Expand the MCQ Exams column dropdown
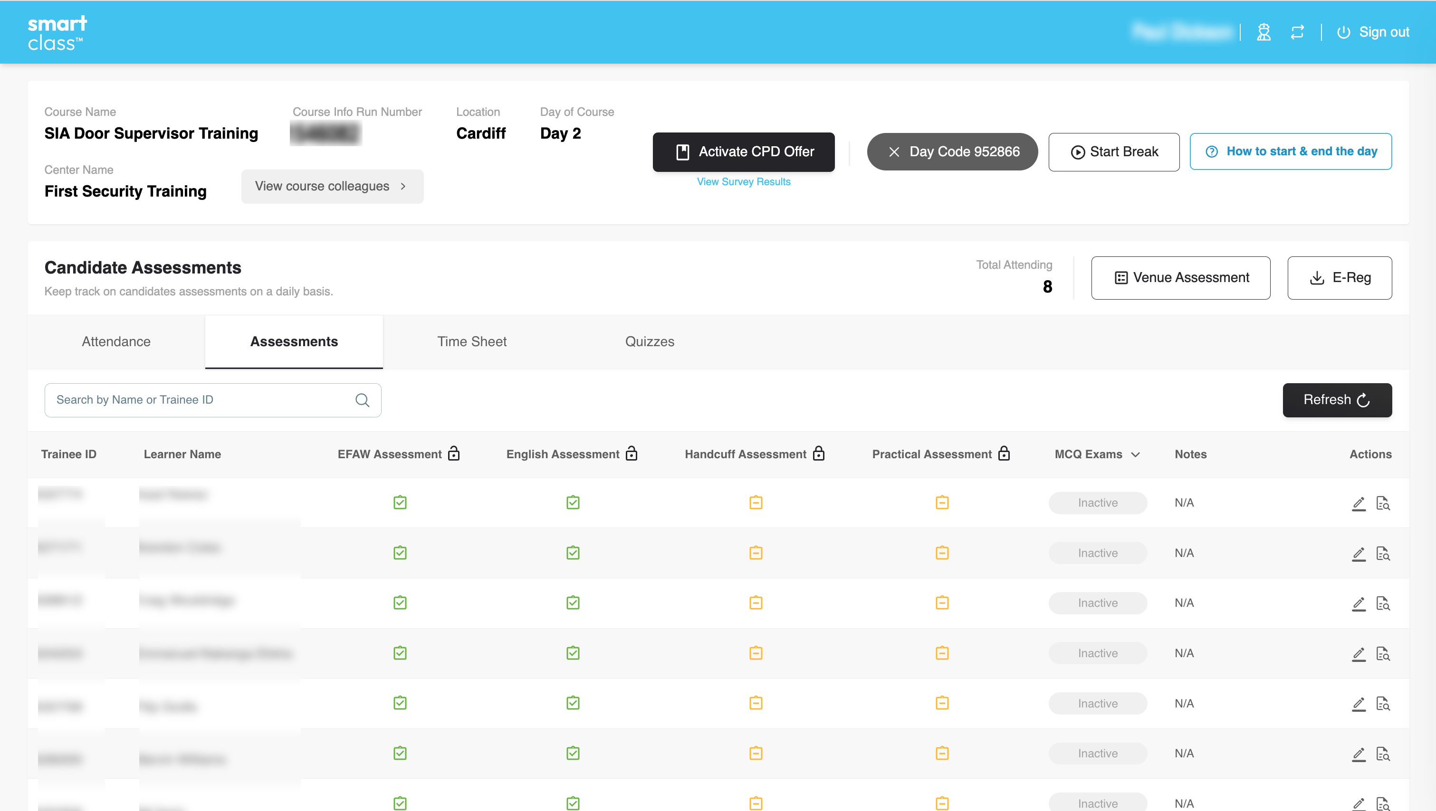The height and width of the screenshot is (811, 1436). point(1136,454)
